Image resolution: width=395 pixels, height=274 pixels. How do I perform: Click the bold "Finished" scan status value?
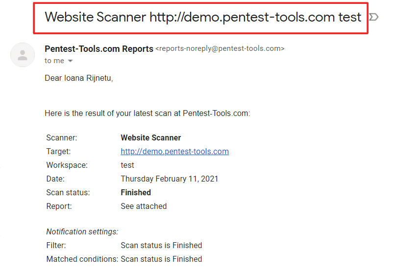coord(136,192)
